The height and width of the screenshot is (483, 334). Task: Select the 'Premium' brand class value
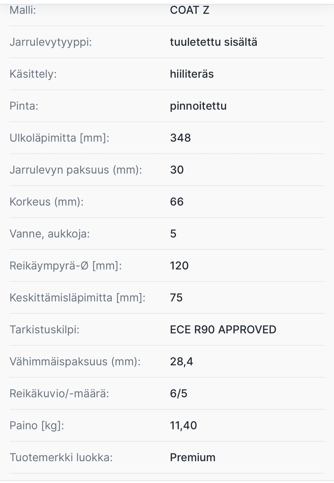click(x=192, y=458)
